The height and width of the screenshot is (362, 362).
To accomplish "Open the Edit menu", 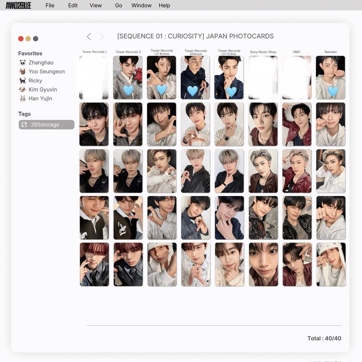I will [x=73, y=5].
